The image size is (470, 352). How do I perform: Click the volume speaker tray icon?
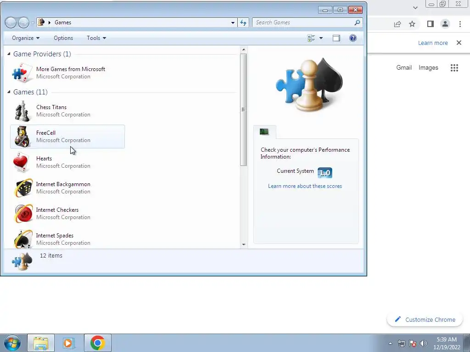(x=423, y=343)
